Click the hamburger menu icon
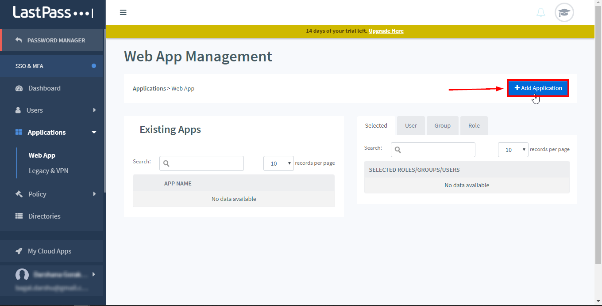This screenshot has height=306, width=602. pyautogui.click(x=123, y=12)
